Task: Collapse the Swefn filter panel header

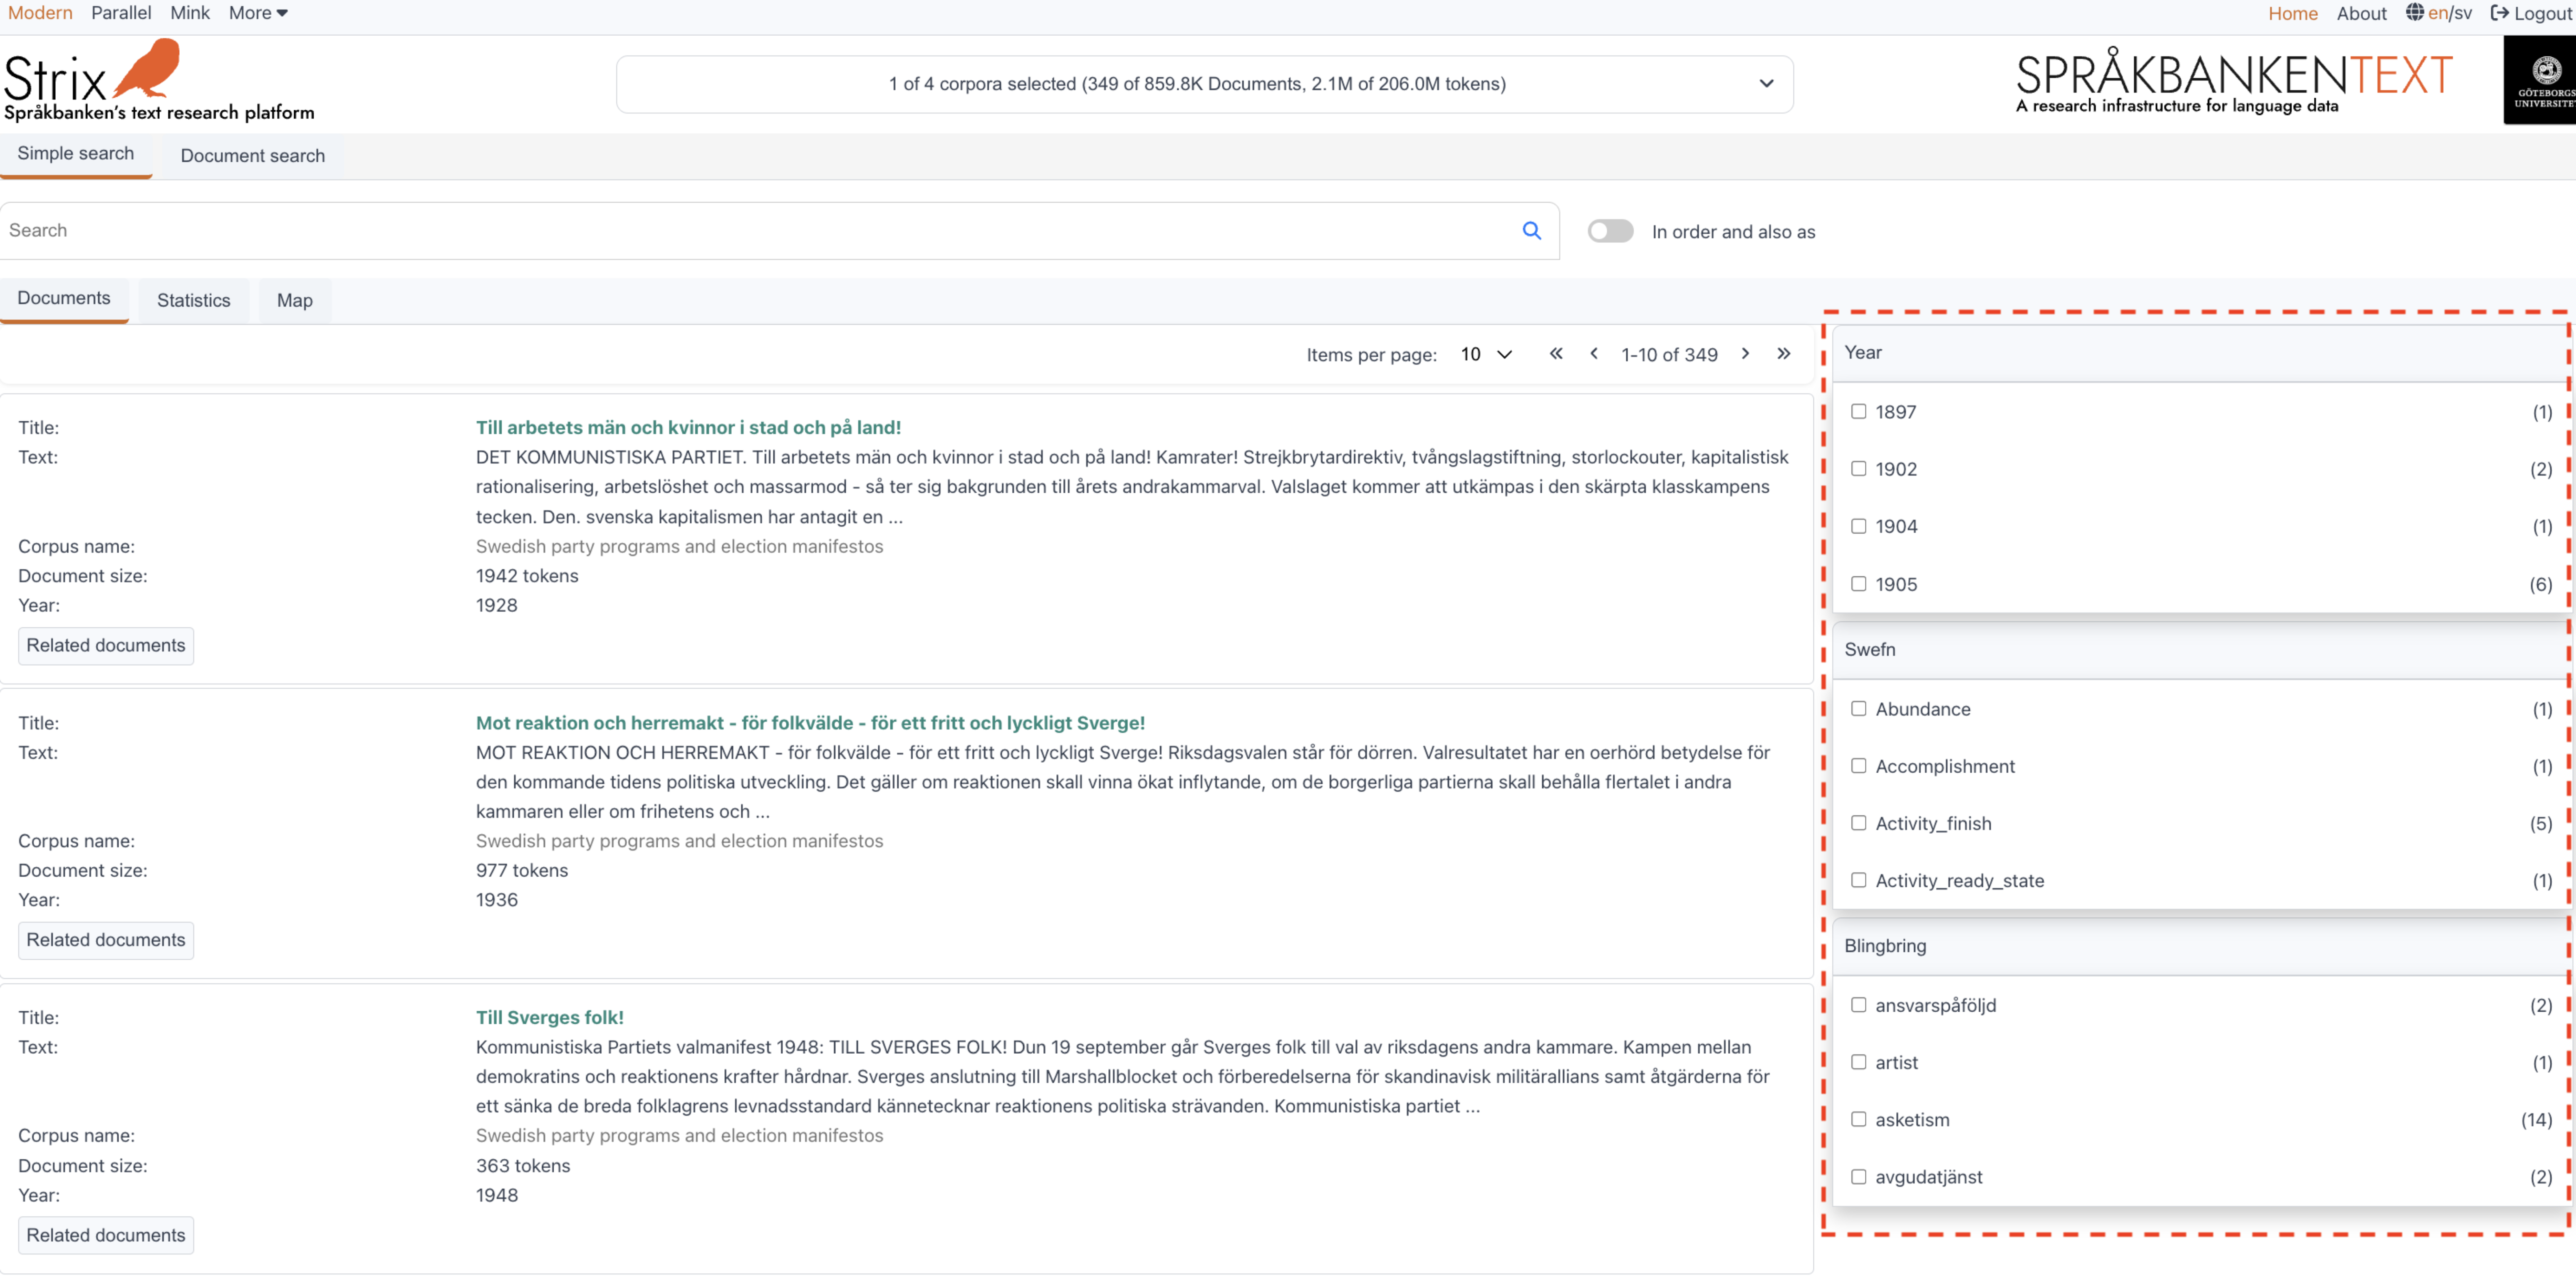Action: tap(2199, 650)
